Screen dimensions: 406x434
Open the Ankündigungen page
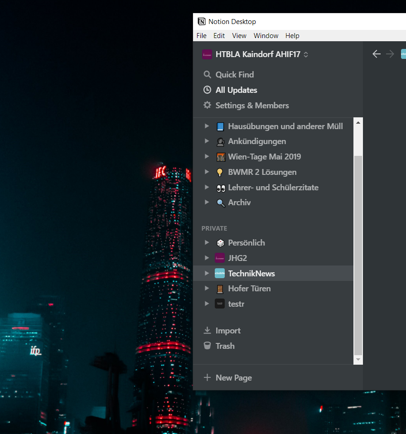coord(257,141)
